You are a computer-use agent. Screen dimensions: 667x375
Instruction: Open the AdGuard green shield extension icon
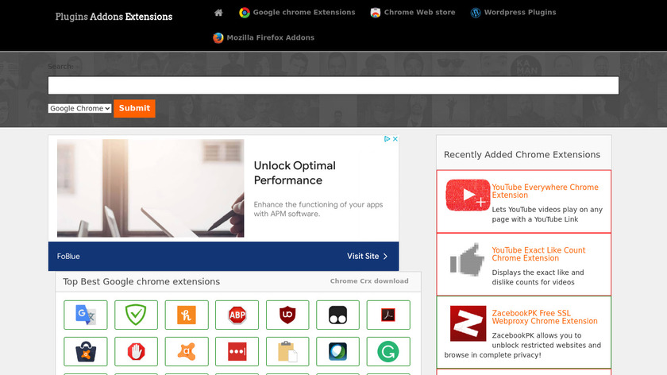(136, 315)
